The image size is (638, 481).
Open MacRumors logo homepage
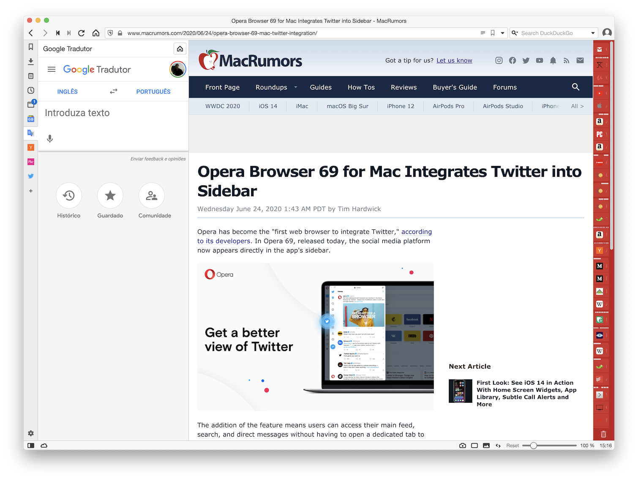tap(250, 60)
